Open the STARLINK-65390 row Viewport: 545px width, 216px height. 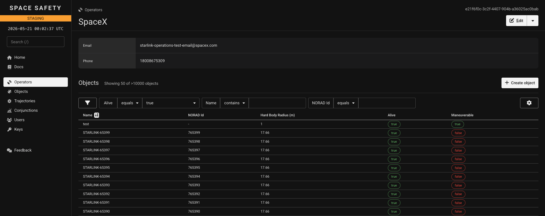pos(308,211)
